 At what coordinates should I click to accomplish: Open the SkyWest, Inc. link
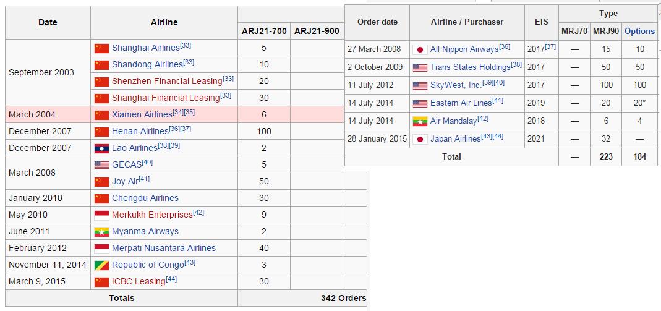455,85
